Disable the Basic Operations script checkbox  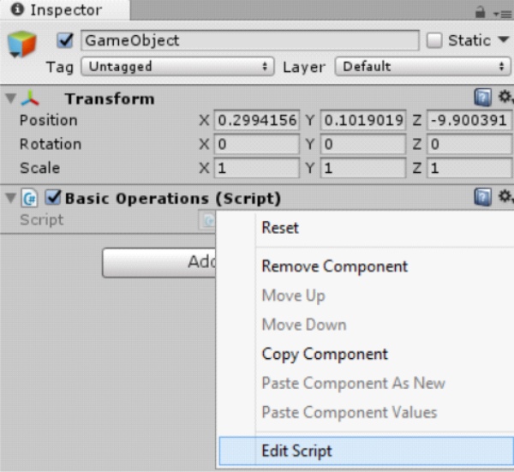click(x=53, y=198)
